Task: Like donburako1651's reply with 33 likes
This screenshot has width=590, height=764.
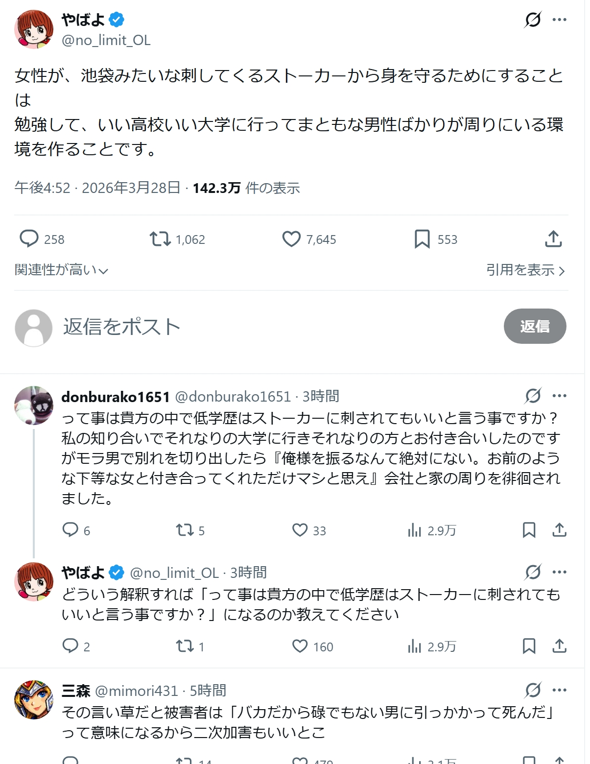Action: [300, 530]
